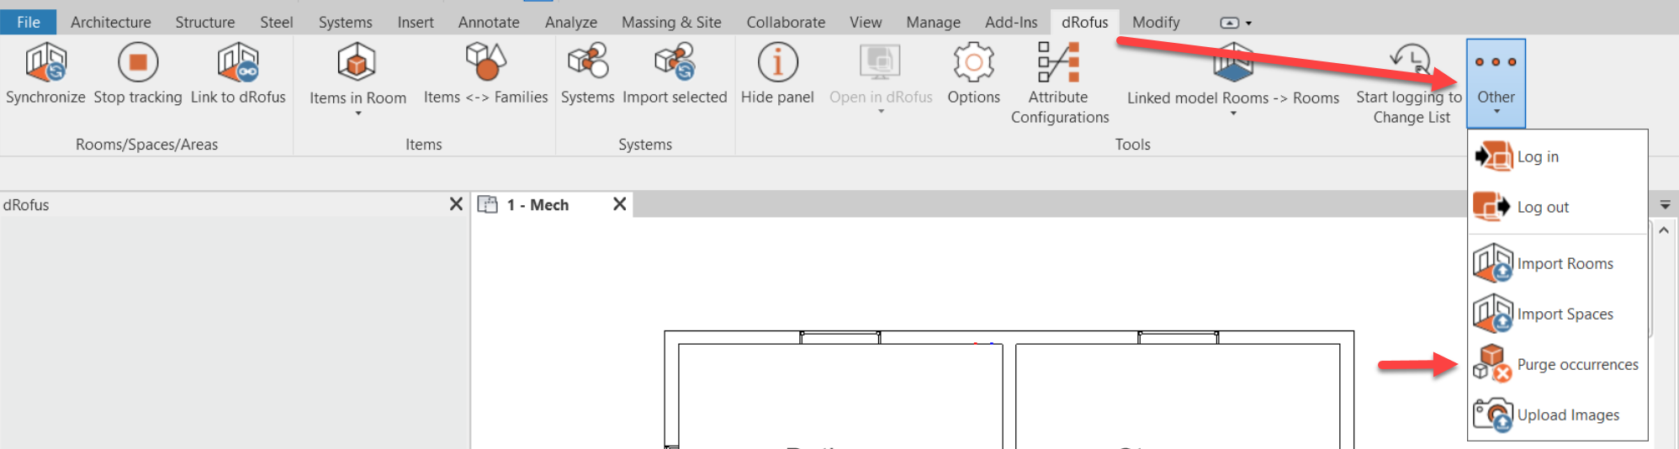The image size is (1679, 449).
Task: Click the Options gear icon
Action: [973, 61]
